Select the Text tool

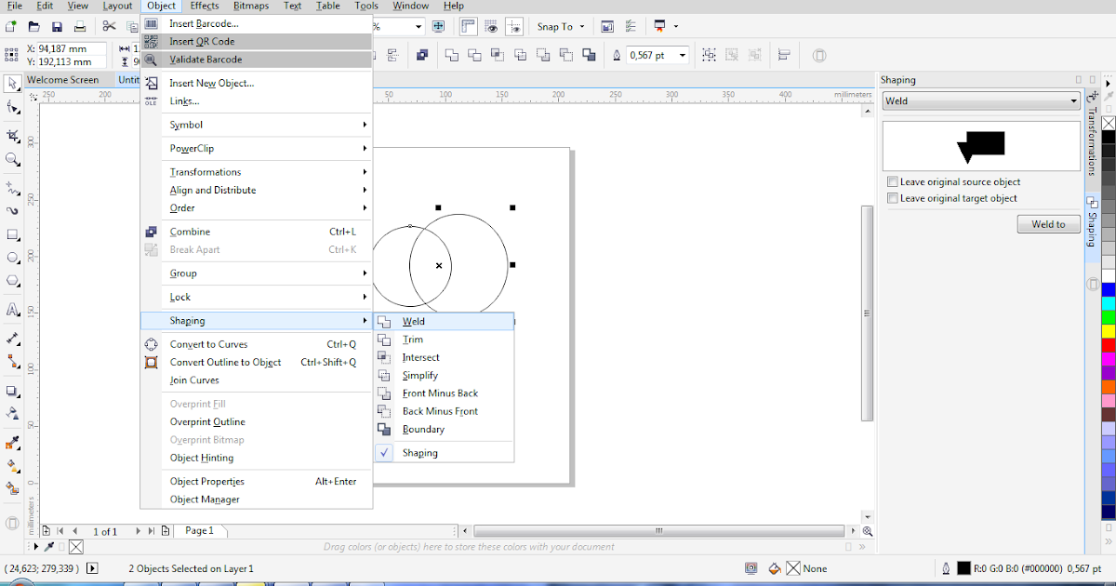12,310
